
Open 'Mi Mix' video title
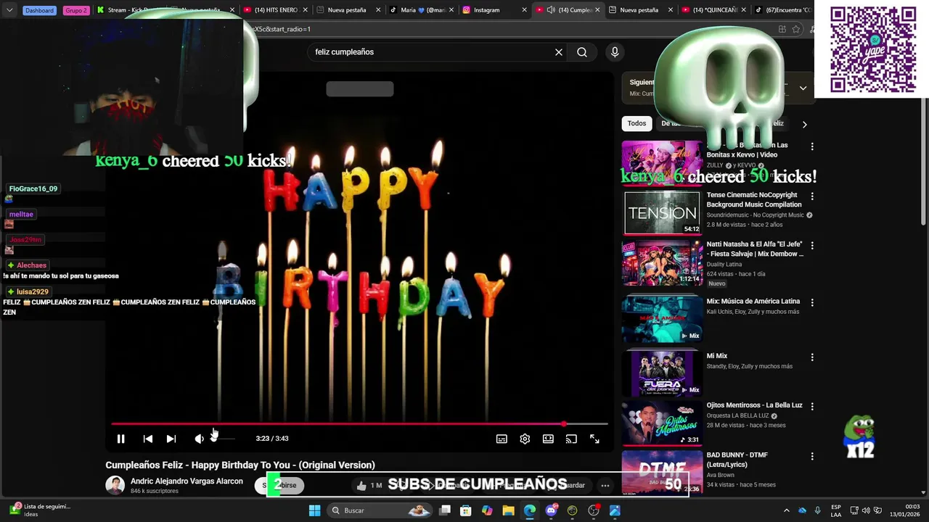[x=717, y=356]
